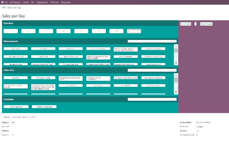Add Opportunities Count measurement
Screen dimensions: 229x142
(71, 57)
